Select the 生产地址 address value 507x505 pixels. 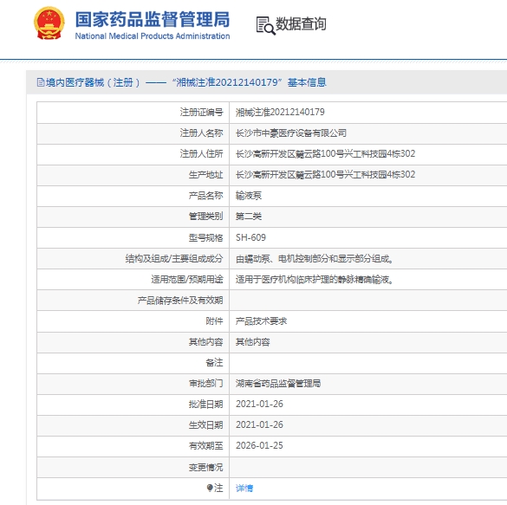click(325, 175)
